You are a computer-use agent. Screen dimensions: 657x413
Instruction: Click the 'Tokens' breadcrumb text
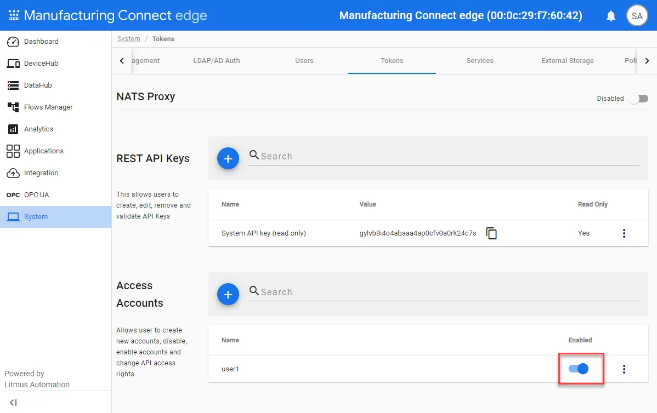coord(163,39)
